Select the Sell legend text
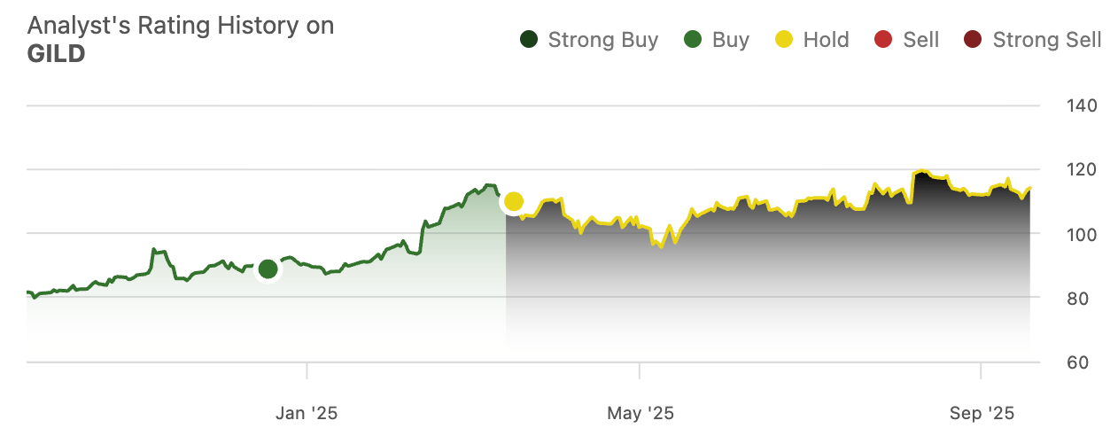1118x436 pixels. pyautogui.click(x=920, y=40)
